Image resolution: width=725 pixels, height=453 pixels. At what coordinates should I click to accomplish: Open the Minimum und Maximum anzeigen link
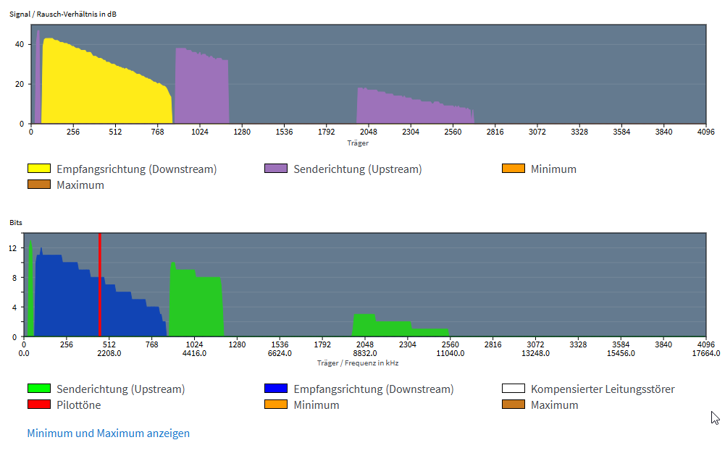[108, 433]
